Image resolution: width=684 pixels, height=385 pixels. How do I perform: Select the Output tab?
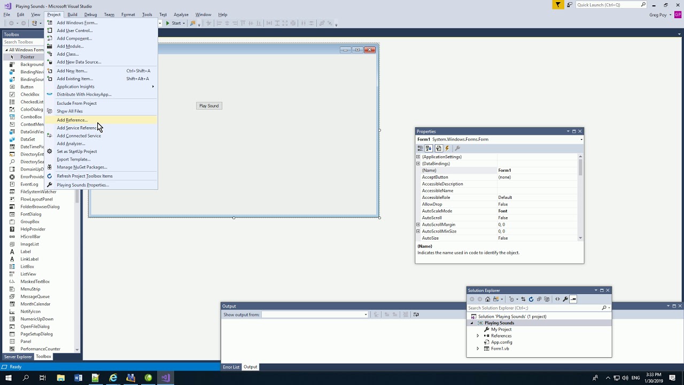250,367
